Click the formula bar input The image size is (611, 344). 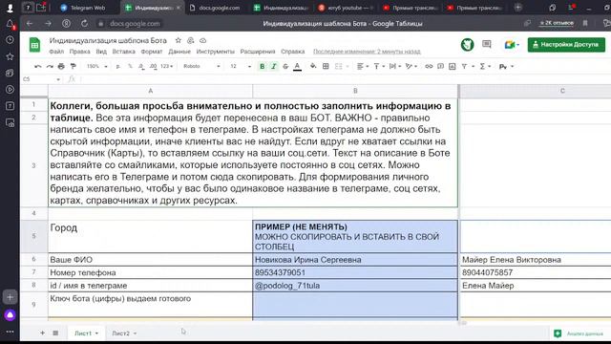[x=343, y=79]
